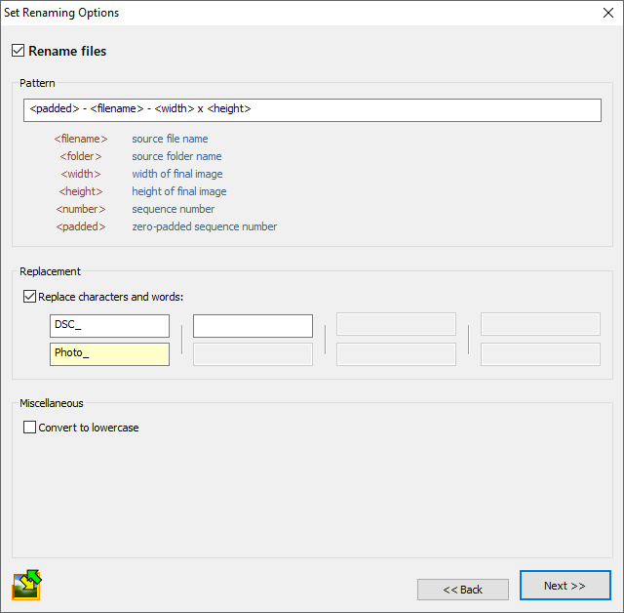This screenshot has height=613, width=624.
Task: Enable Convert to lowercase checkbox
Action: pyautogui.click(x=29, y=428)
